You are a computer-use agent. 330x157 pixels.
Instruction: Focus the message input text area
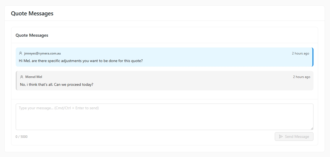point(164,119)
